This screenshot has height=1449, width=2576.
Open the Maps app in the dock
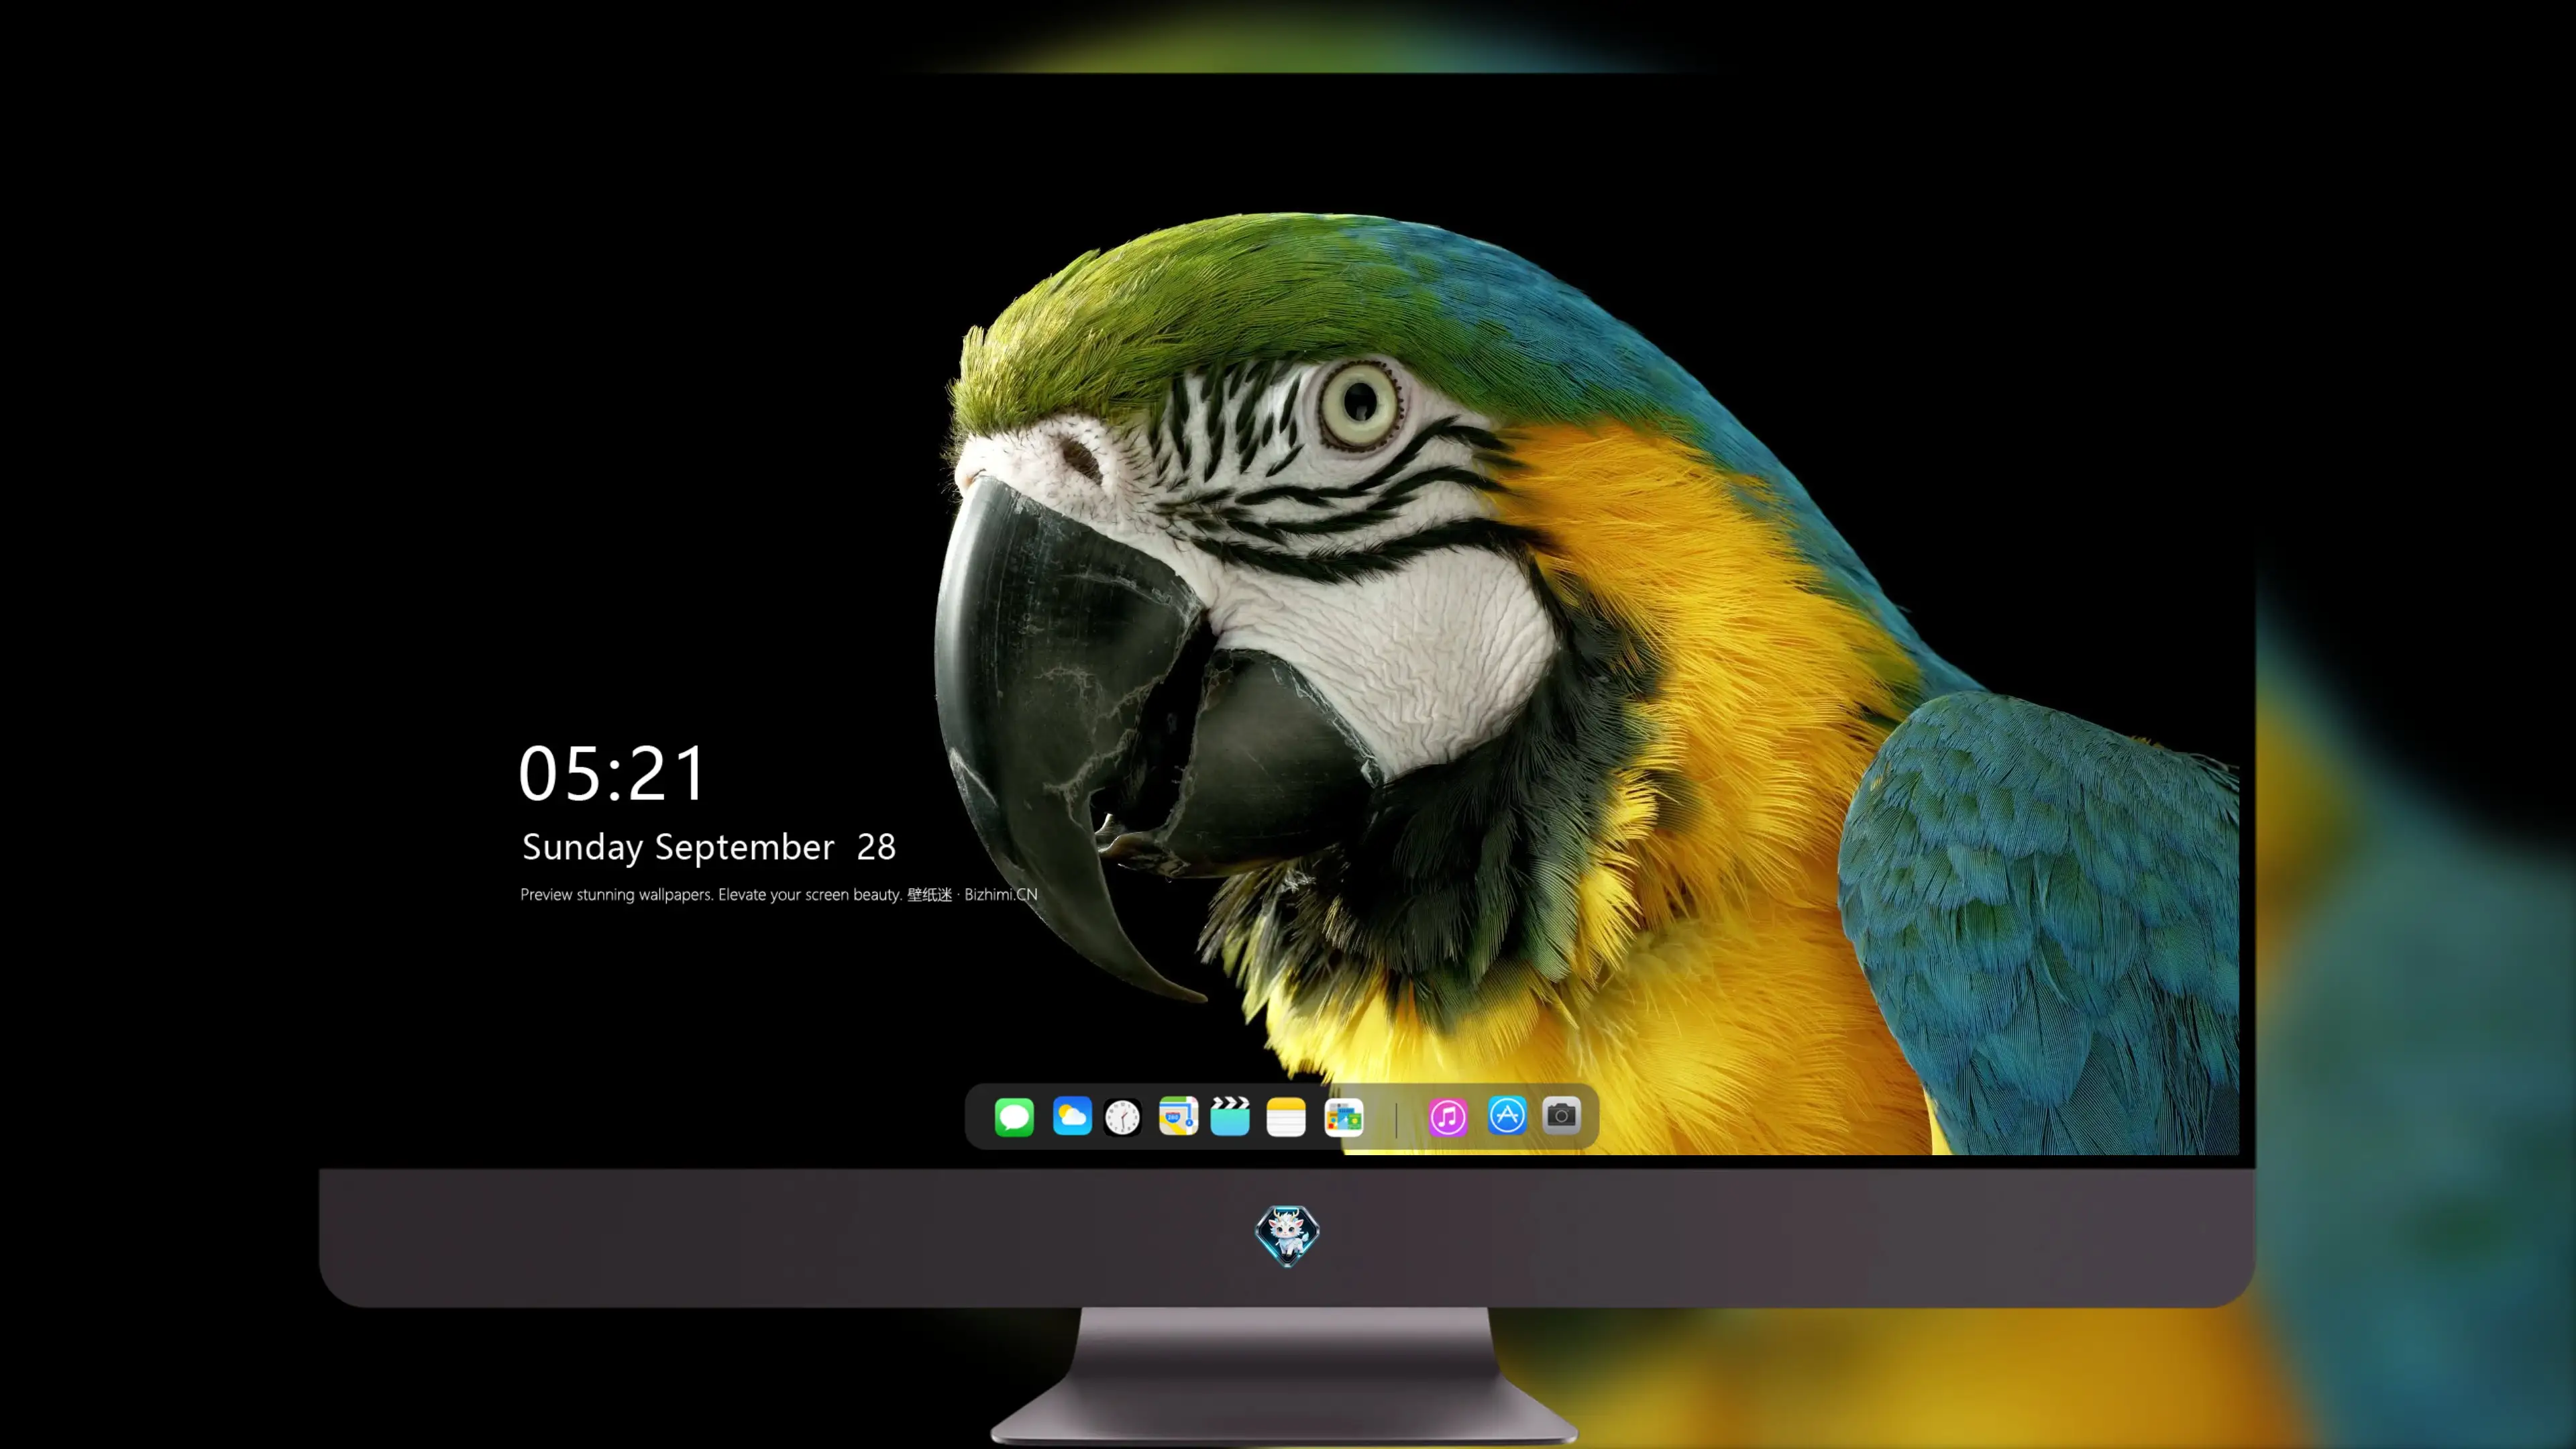(1178, 1116)
